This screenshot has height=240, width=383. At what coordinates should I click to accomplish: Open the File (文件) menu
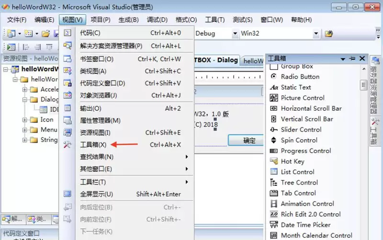[17, 20]
